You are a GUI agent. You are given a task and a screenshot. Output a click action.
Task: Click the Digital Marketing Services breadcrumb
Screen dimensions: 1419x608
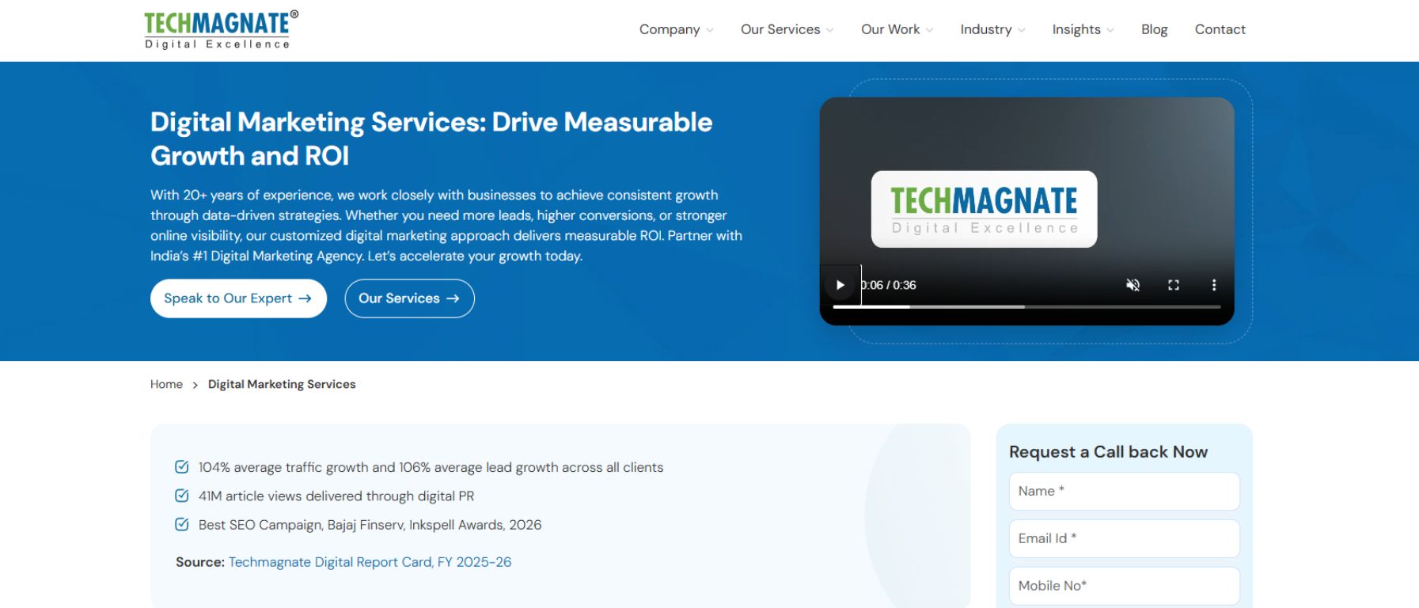click(282, 384)
